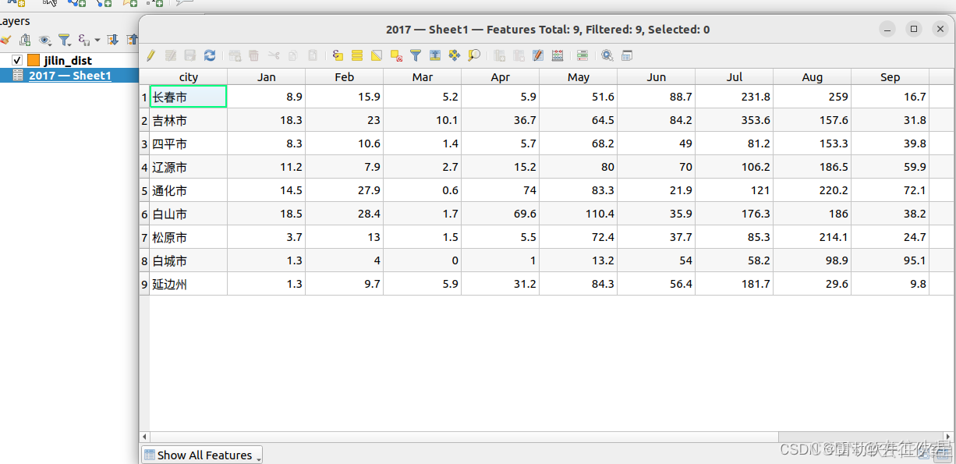Open layer styling panel brush icon

[x=5, y=40]
